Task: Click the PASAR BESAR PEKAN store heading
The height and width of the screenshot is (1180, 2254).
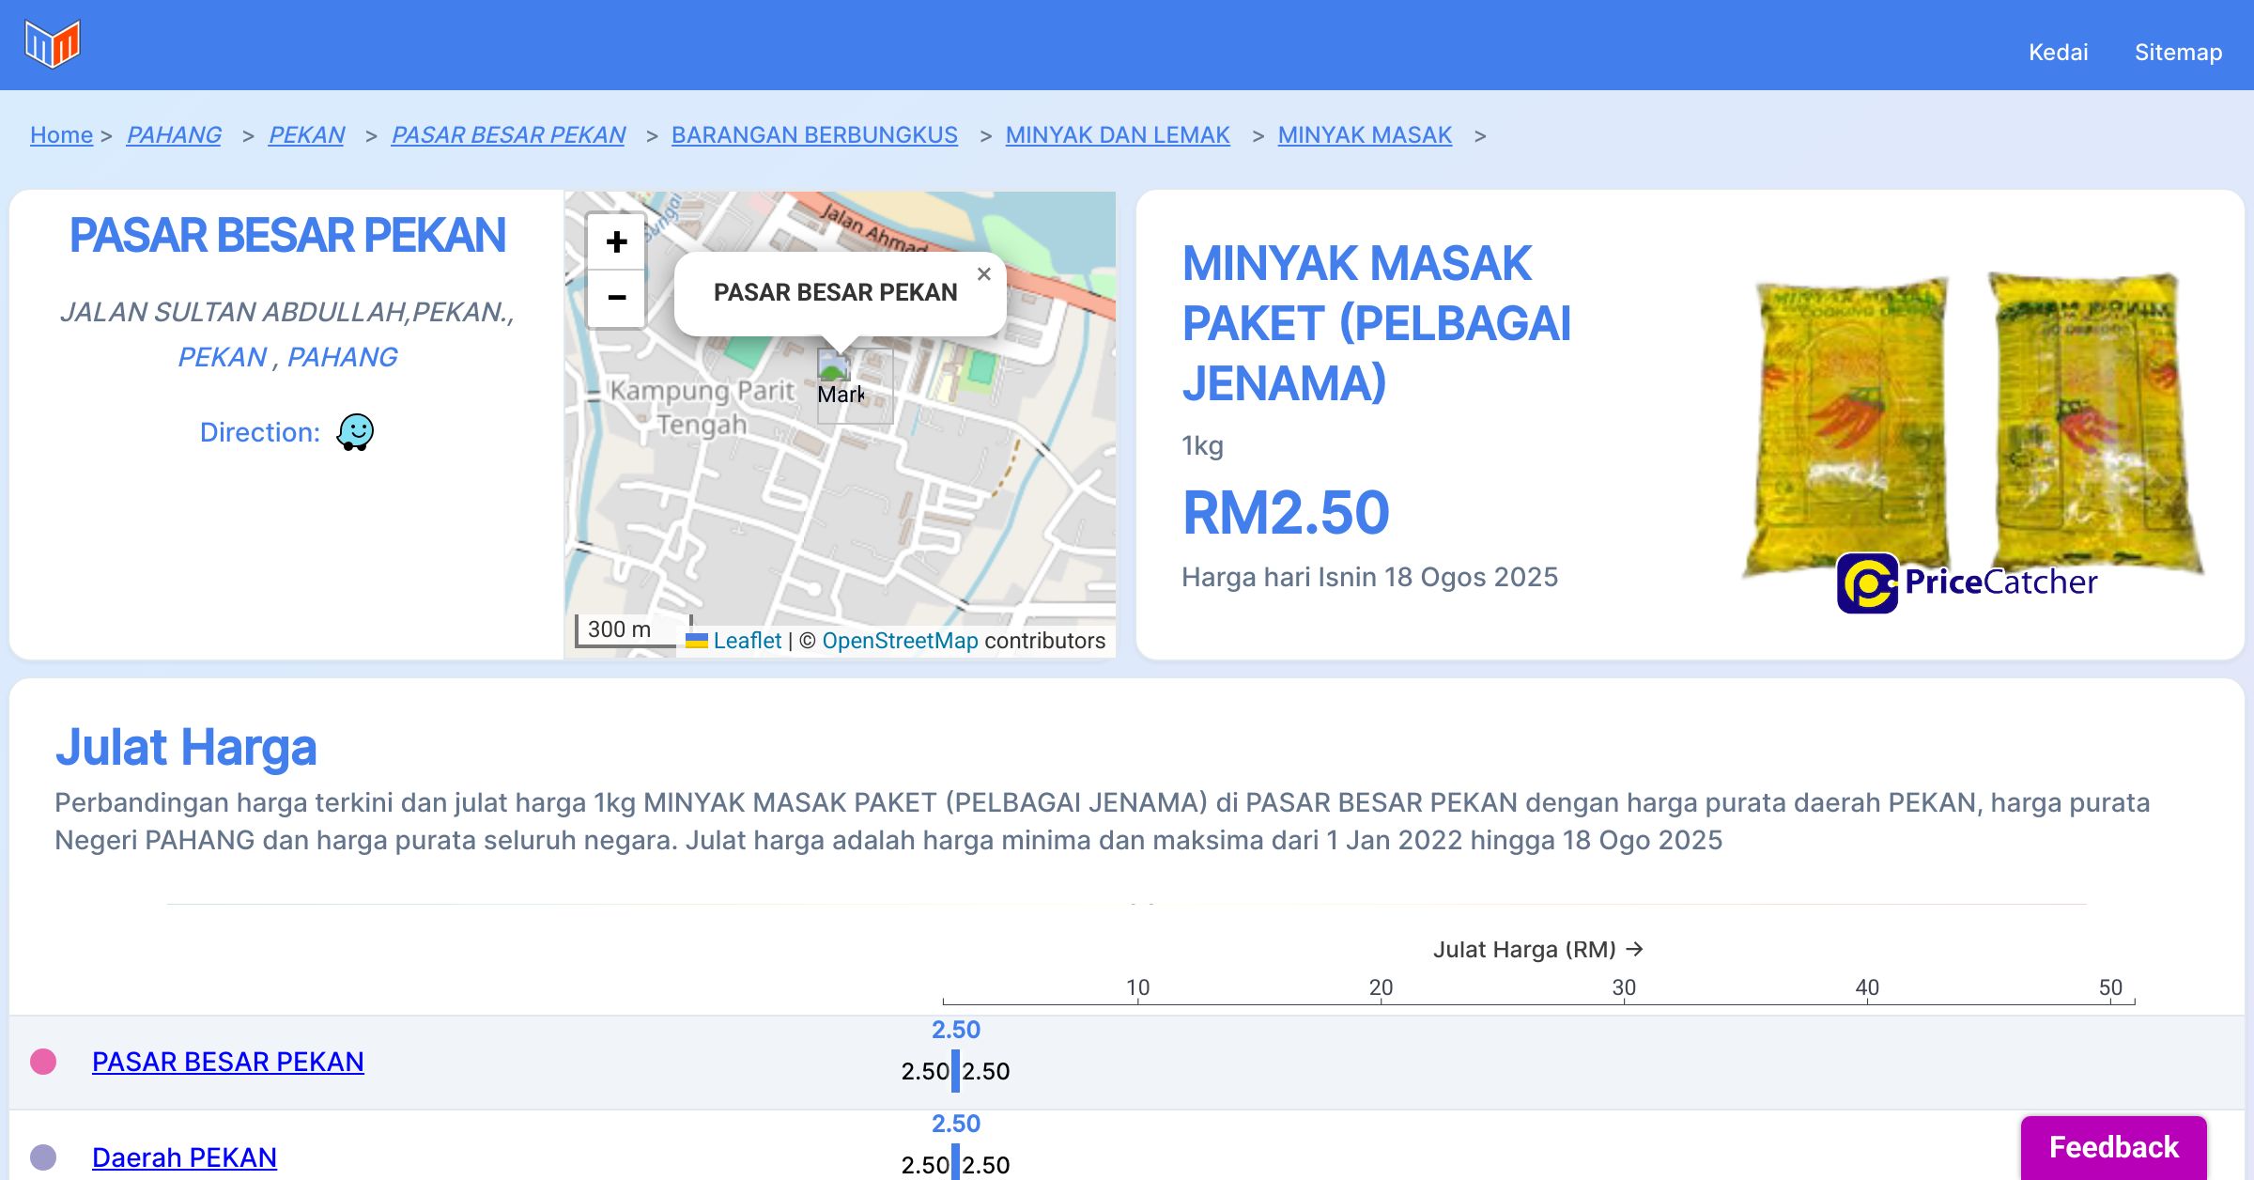Action: [x=287, y=235]
